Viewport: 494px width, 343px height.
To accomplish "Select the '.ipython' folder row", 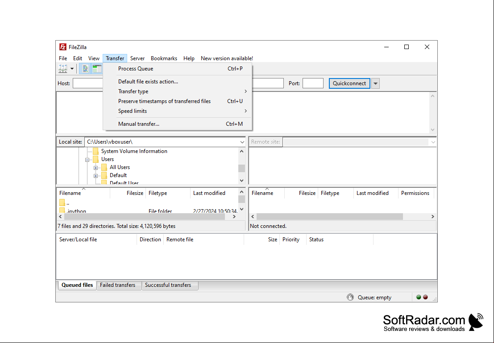I will tap(147, 210).
